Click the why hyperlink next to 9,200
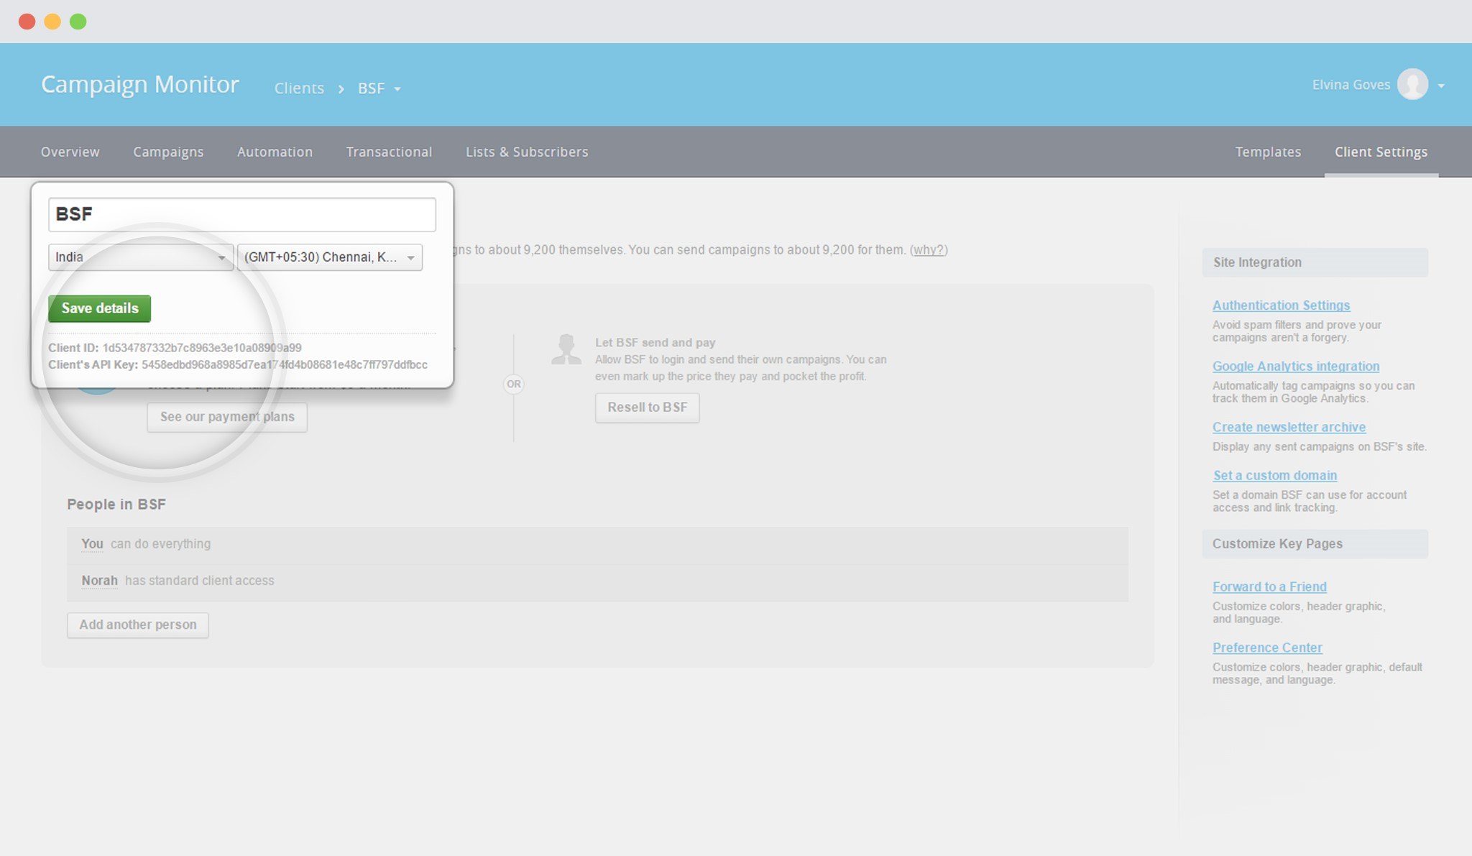This screenshot has height=856, width=1472. click(927, 249)
